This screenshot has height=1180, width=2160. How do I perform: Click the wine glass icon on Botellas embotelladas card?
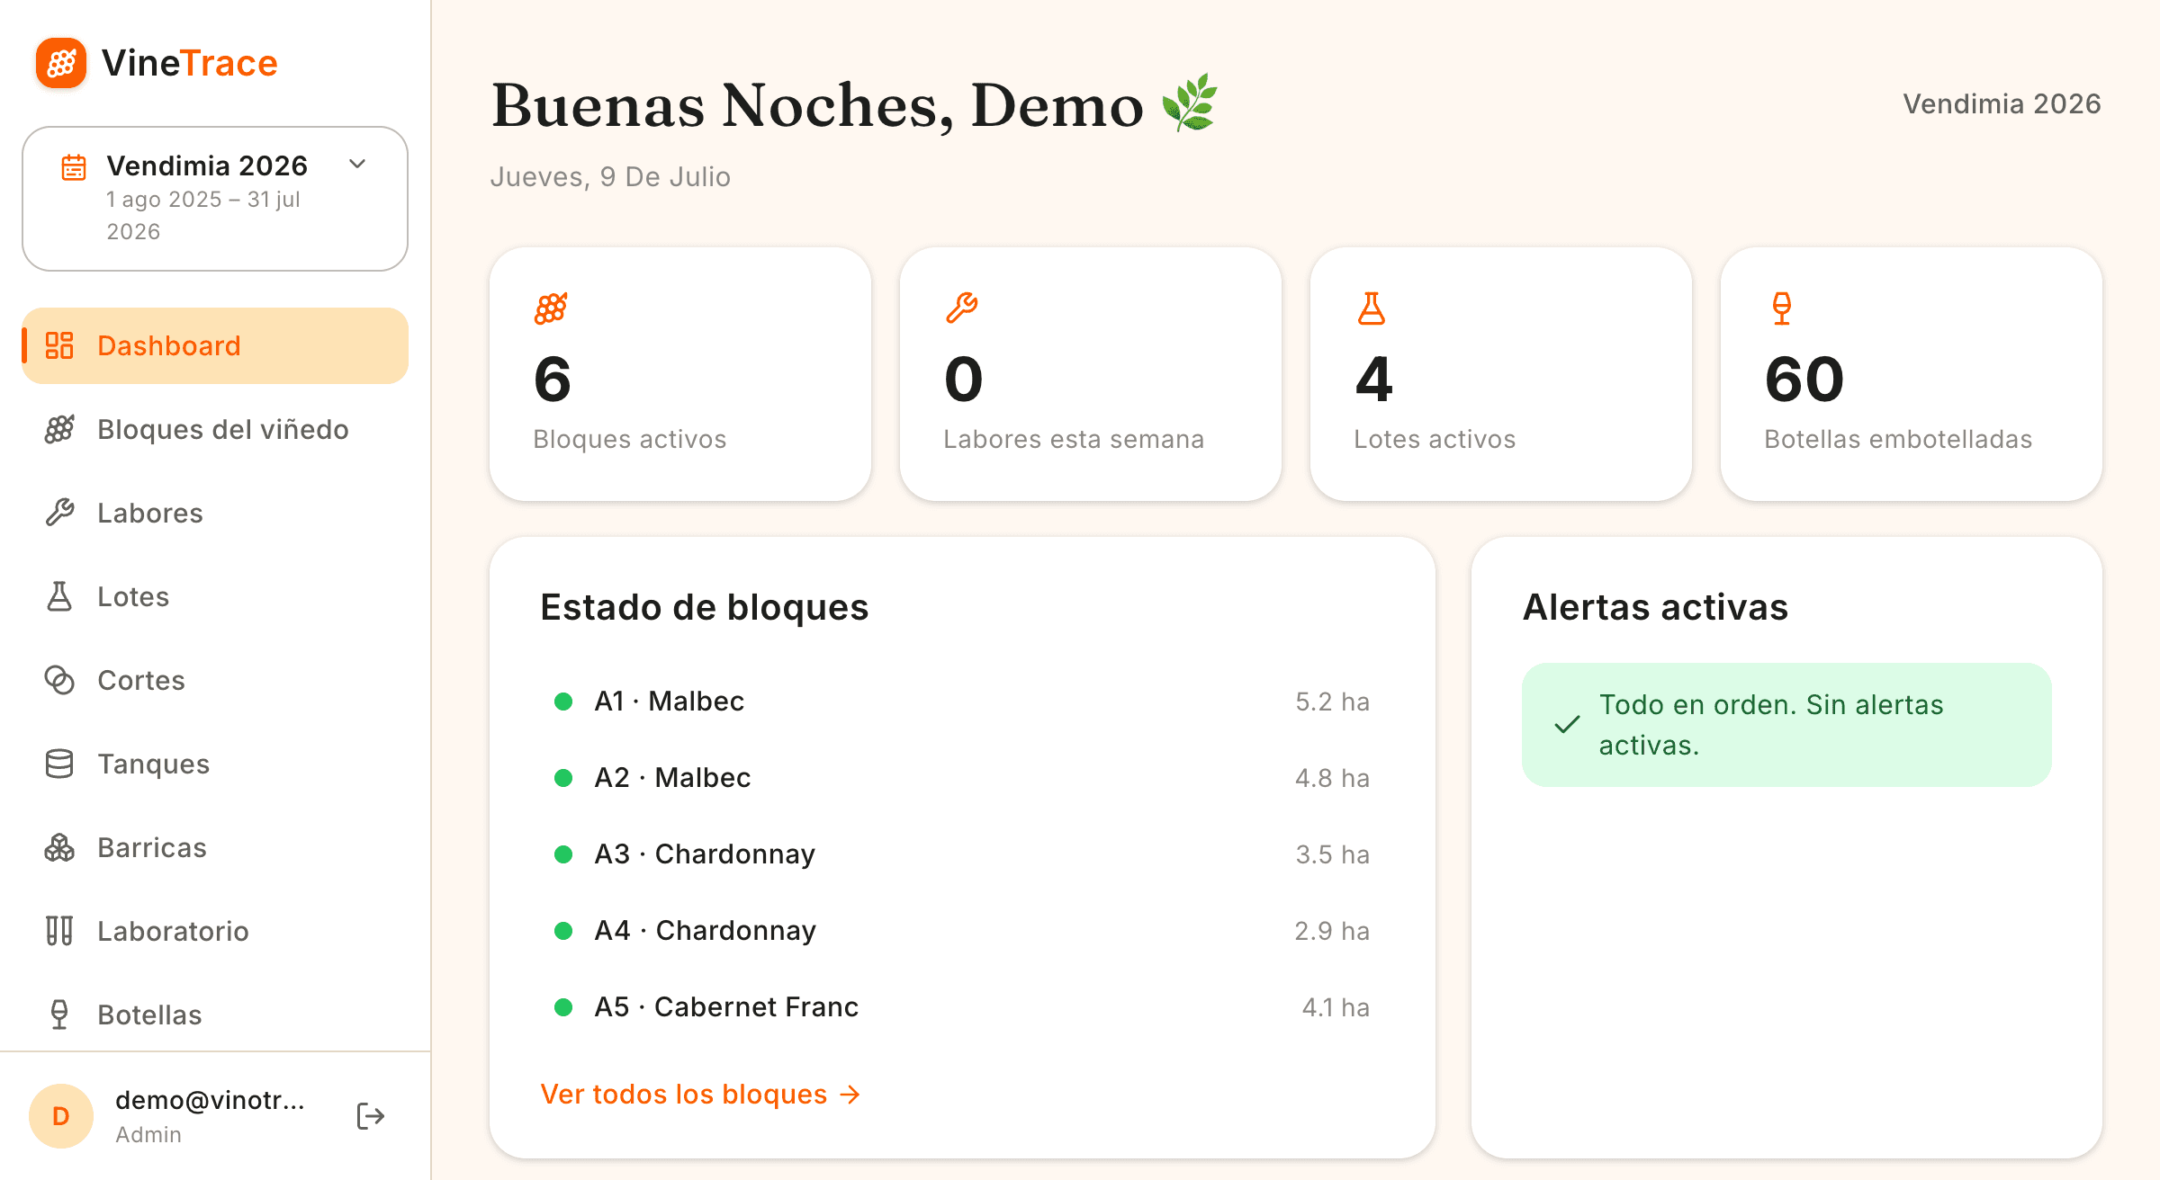point(1782,308)
